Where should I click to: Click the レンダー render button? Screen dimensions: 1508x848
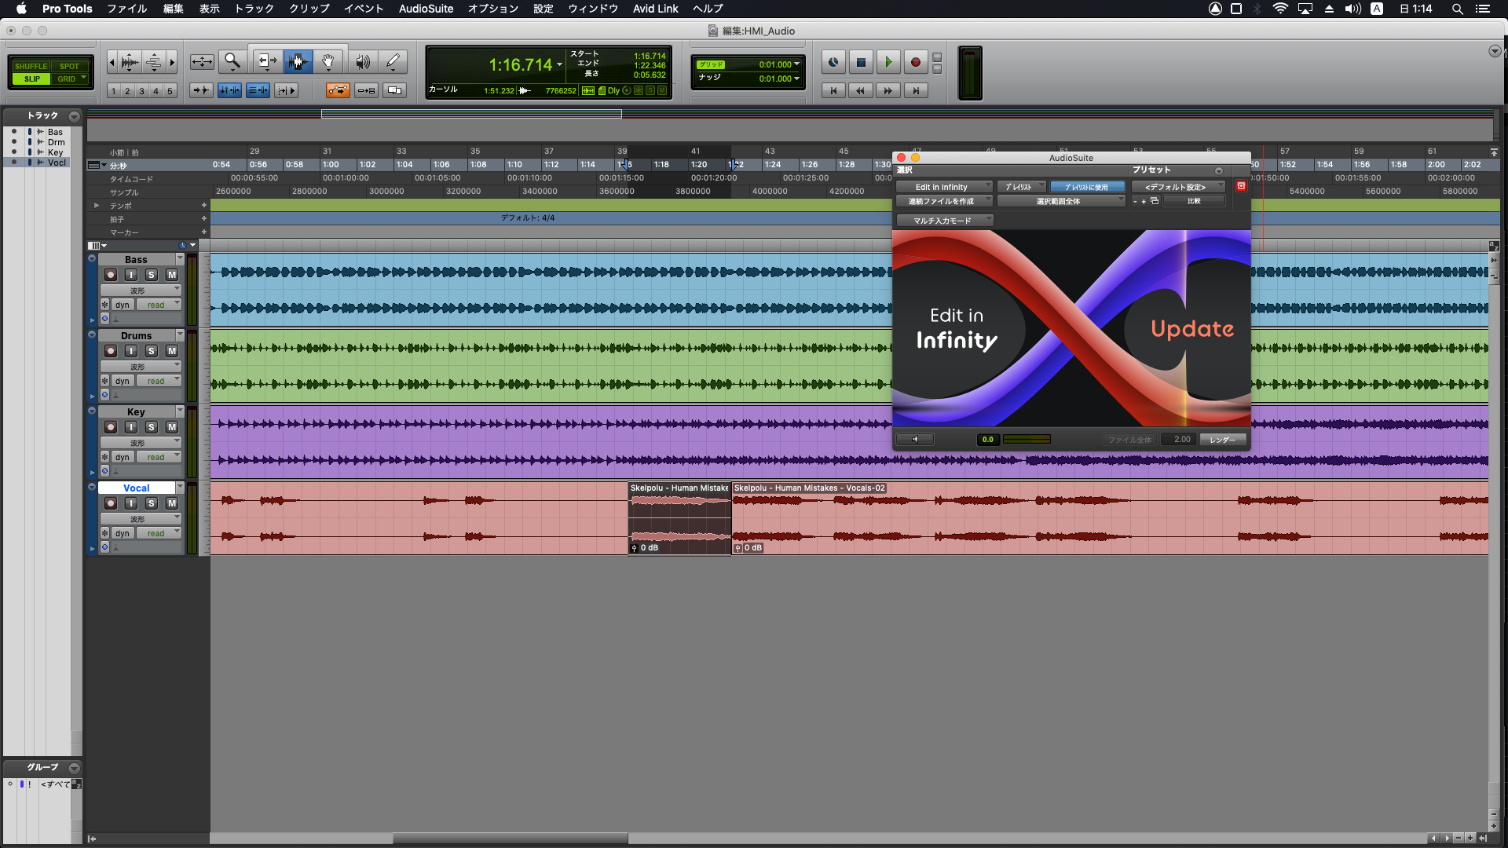pos(1222,440)
